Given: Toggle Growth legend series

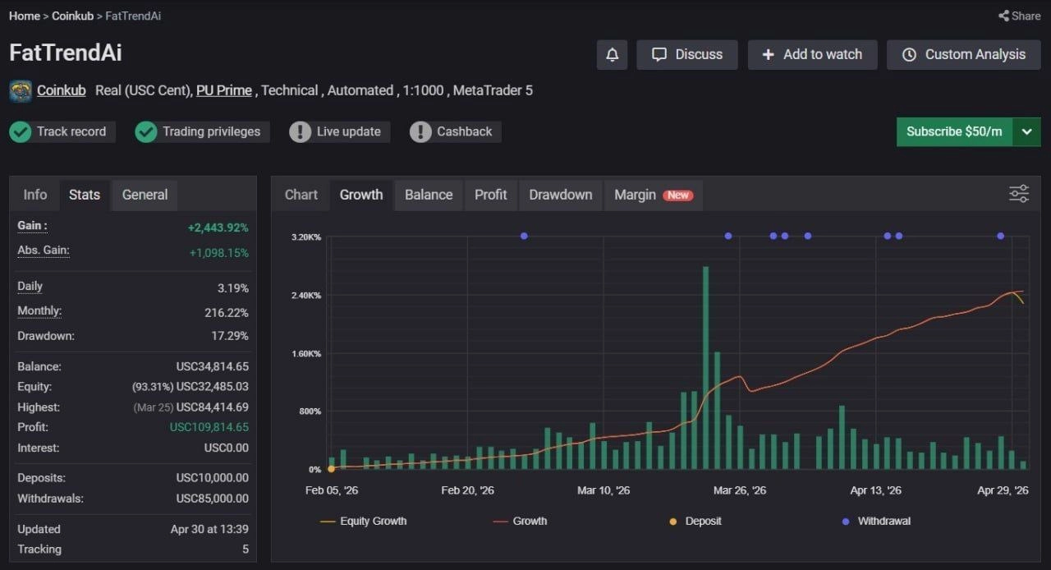Looking at the screenshot, I should pyautogui.click(x=520, y=521).
